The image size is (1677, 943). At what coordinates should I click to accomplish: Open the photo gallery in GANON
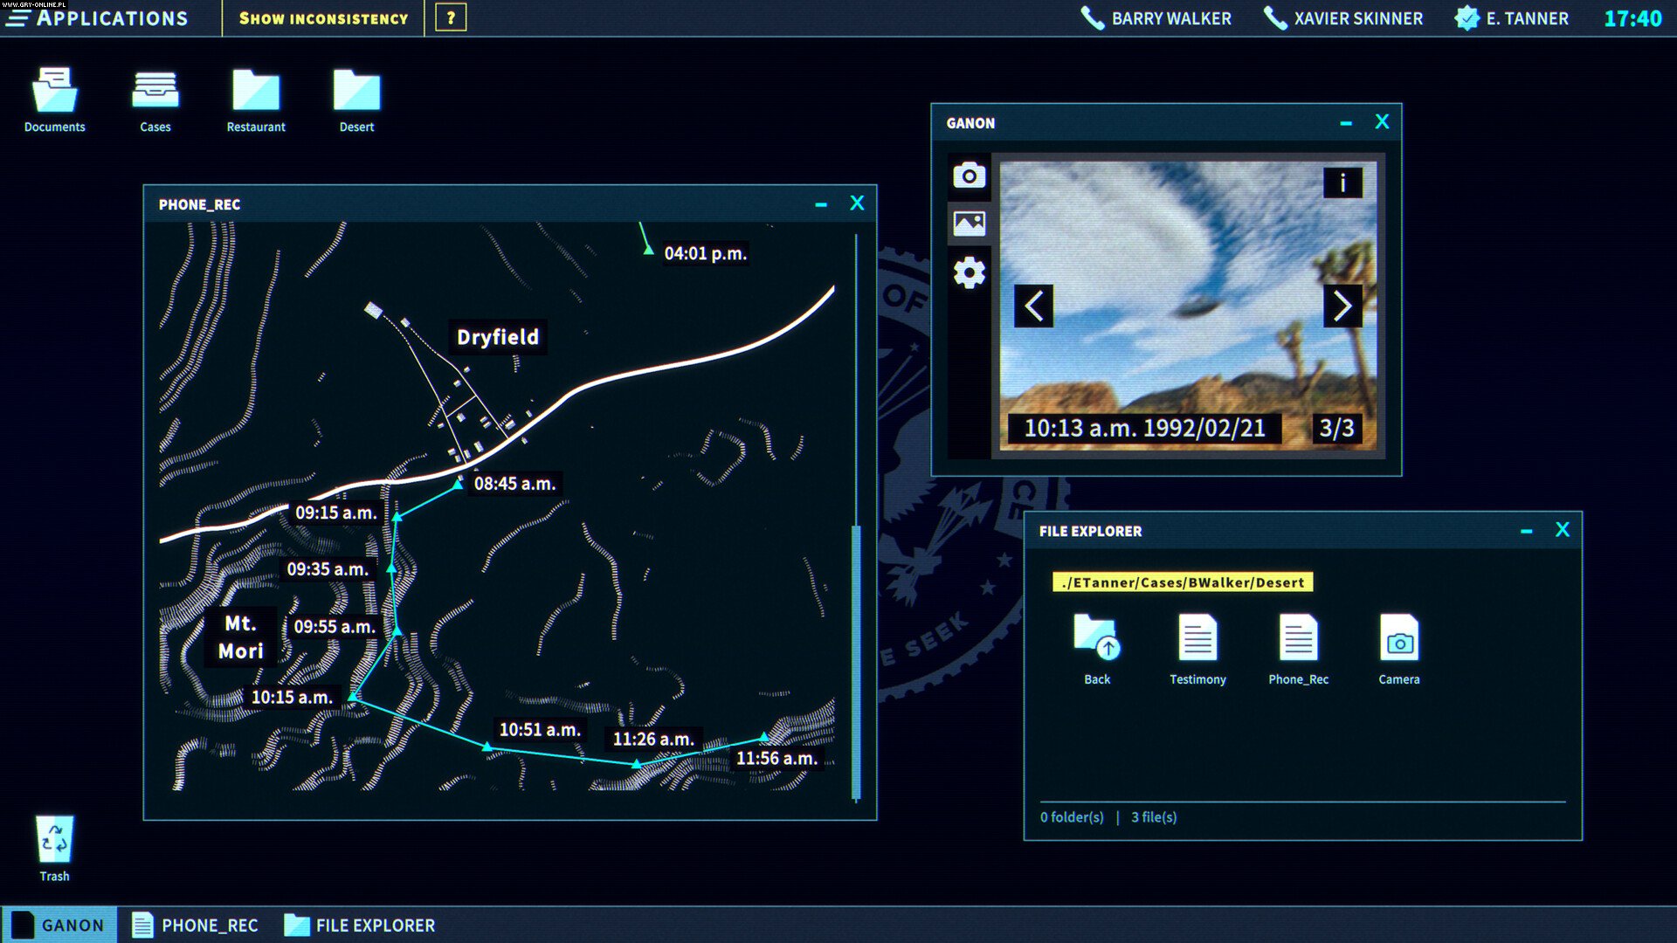pos(969,223)
